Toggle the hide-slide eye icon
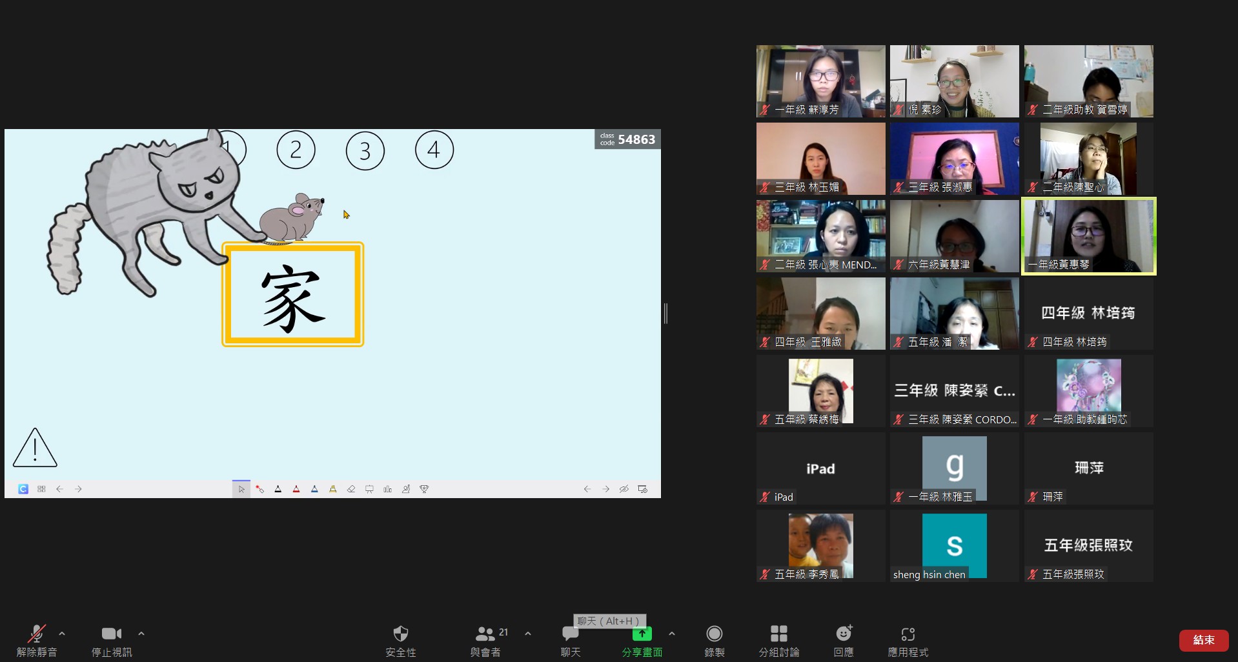 pos(624,489)
